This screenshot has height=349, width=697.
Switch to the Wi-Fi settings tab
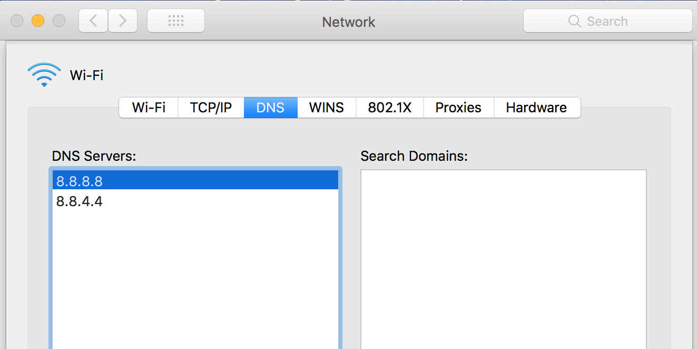(148, 108)
